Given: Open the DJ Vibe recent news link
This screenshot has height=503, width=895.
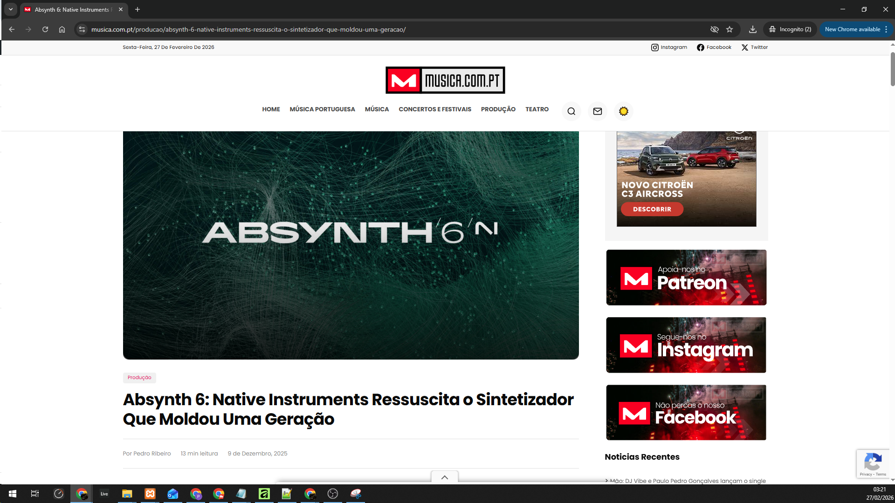Looking at the screenshot, I should [x=688, y=481].
